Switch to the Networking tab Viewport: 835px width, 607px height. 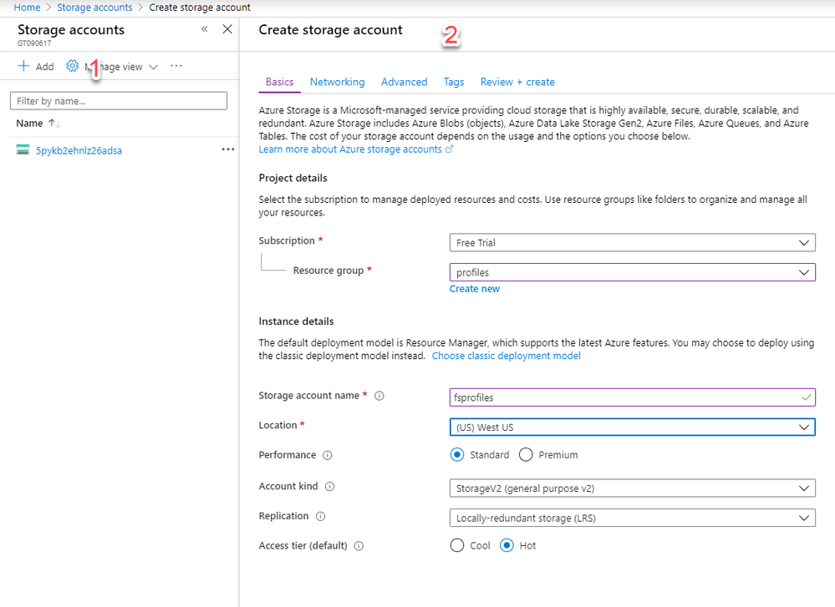point(337,82)
